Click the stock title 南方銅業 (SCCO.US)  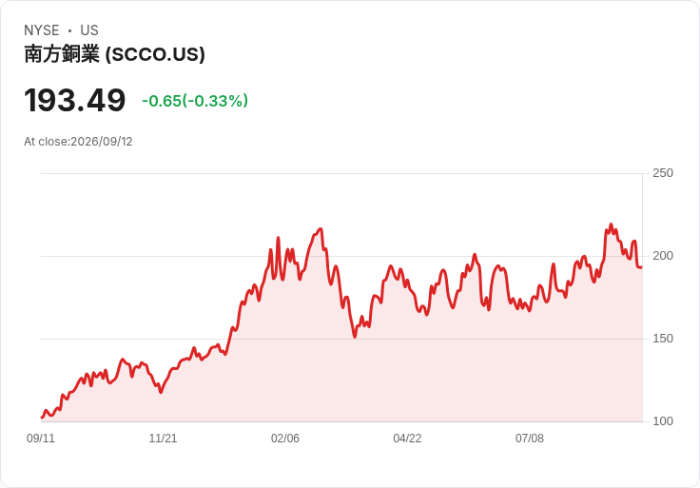114,54
